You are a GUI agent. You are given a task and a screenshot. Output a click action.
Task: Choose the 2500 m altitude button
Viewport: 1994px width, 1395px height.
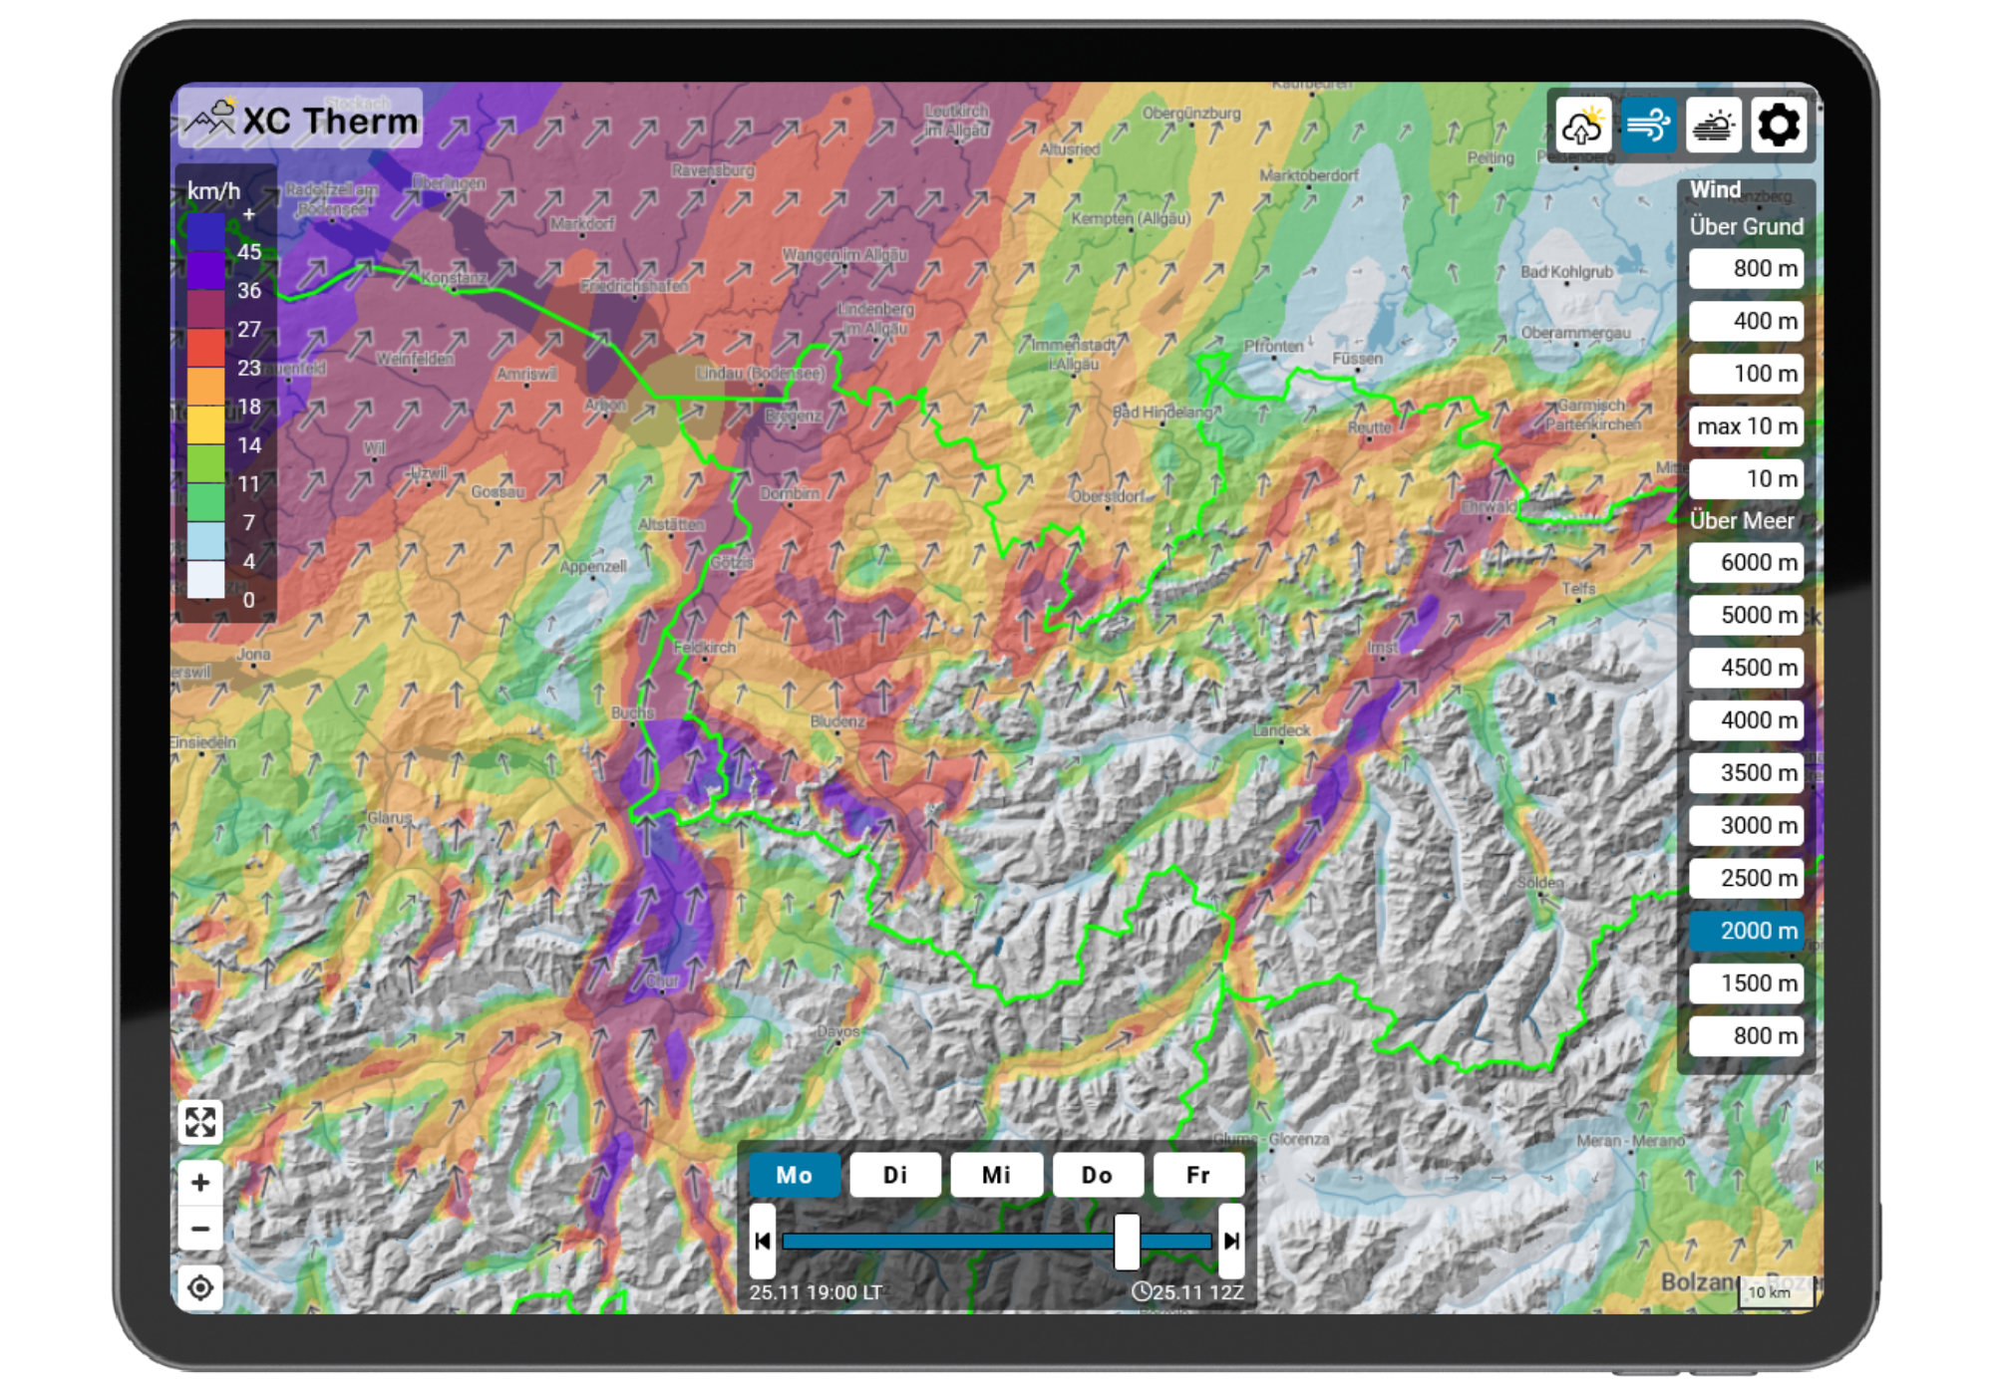pos(1747,878)
